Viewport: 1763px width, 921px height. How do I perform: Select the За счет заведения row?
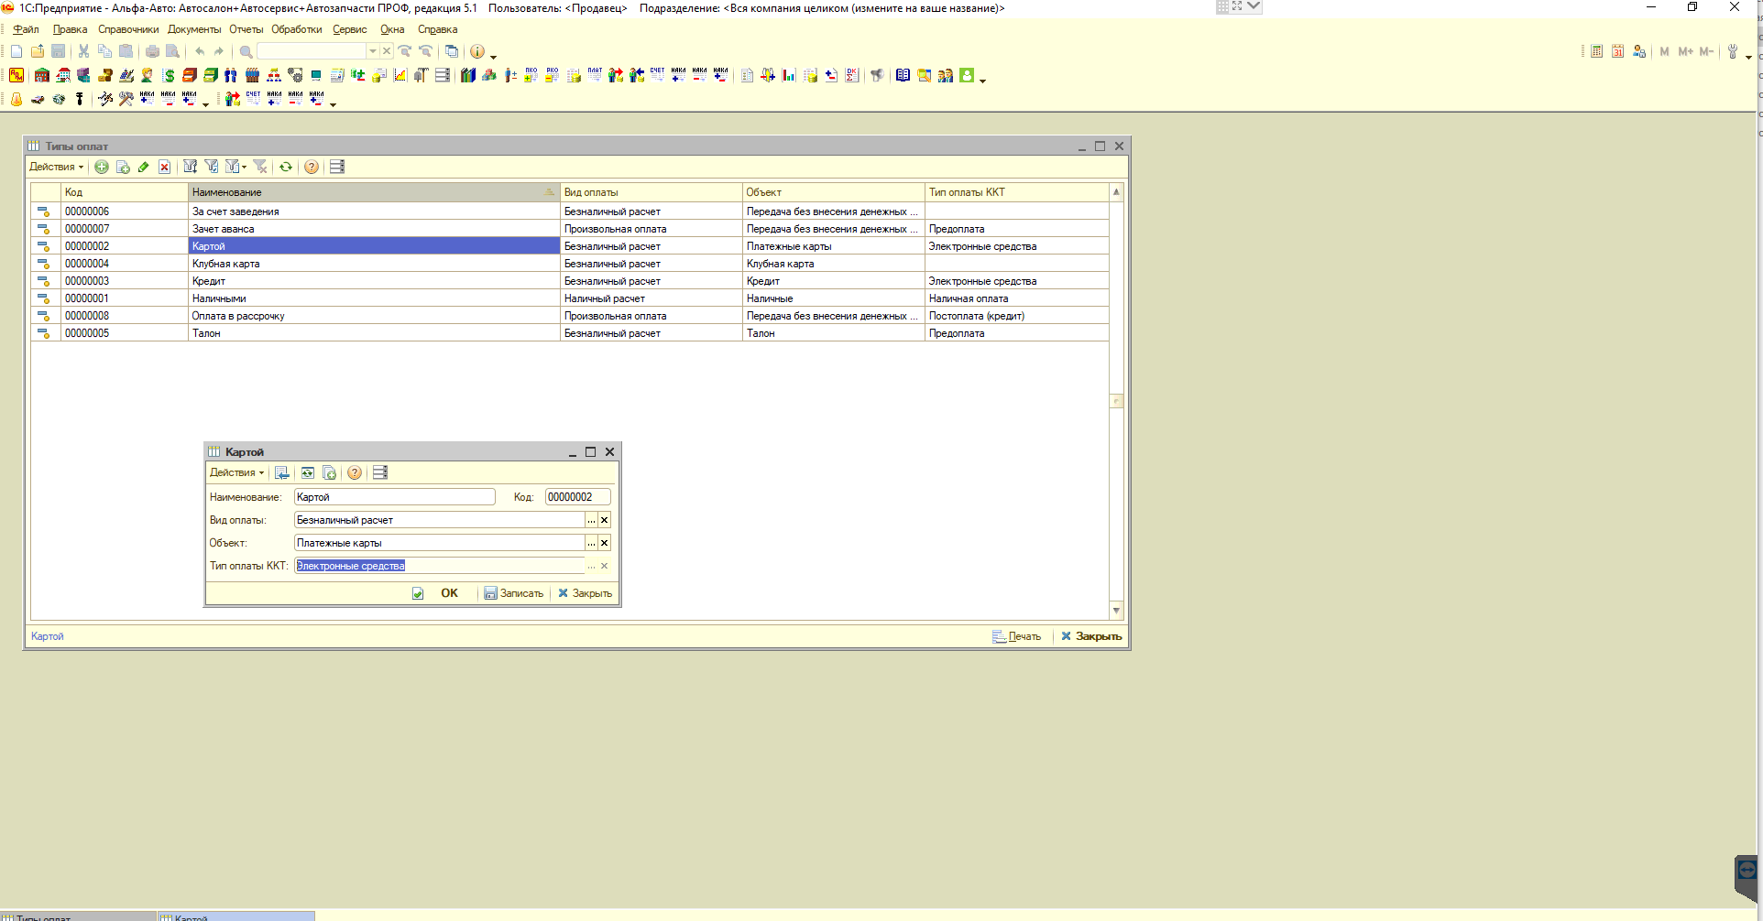pyautogui.click(x=569, y=211)
